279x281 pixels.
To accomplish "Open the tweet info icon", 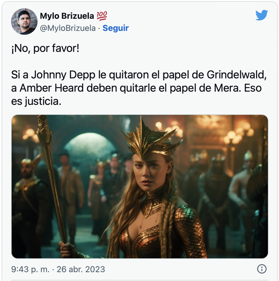I will click(262, 269).
